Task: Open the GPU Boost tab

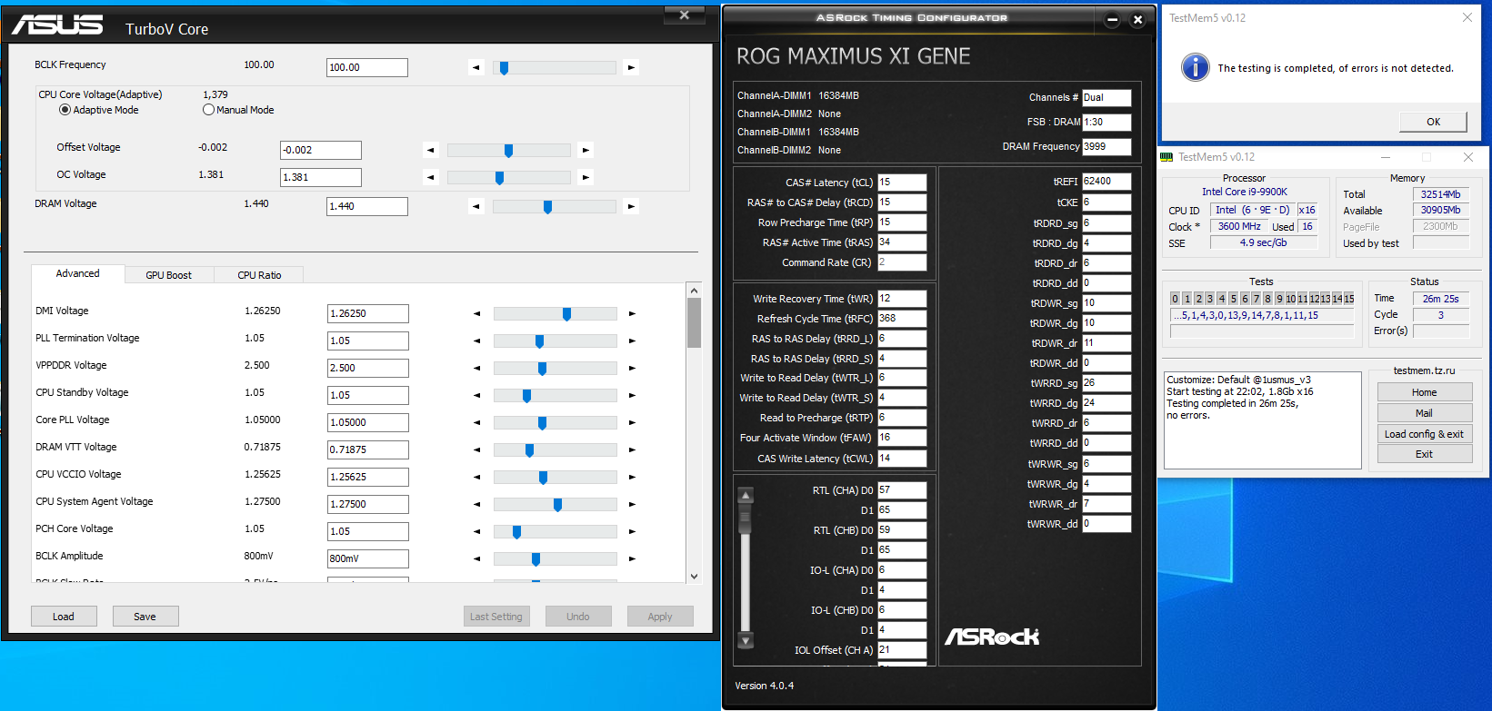Action: tap(169, 275)
